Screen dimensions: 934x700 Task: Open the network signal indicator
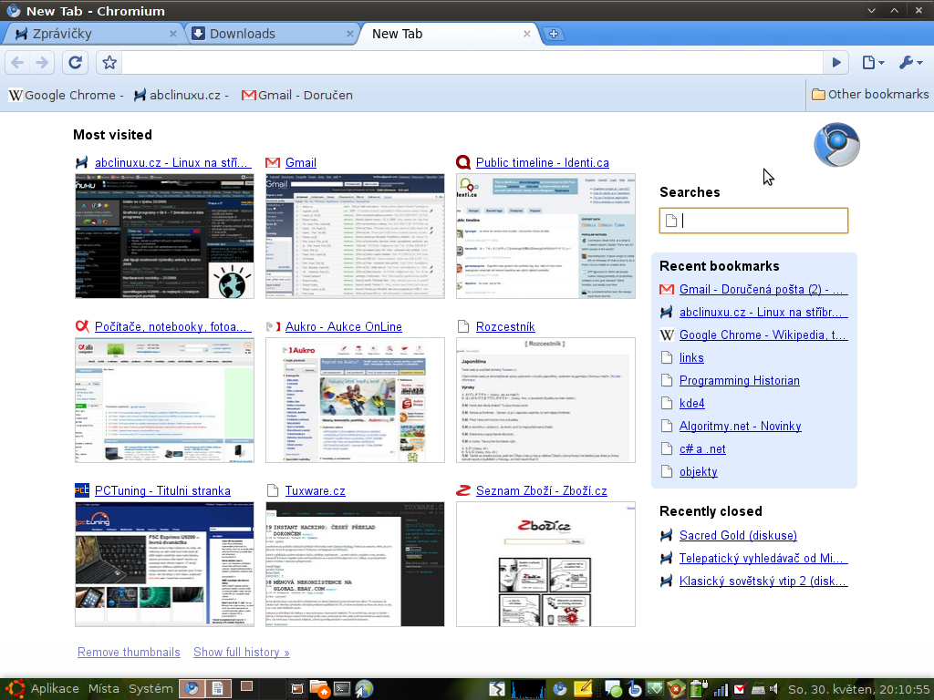(x=721, y=690)
